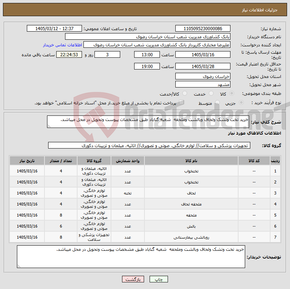Select the جزیی purchase type radio
The image size is (290, 289).
(241, 102)
